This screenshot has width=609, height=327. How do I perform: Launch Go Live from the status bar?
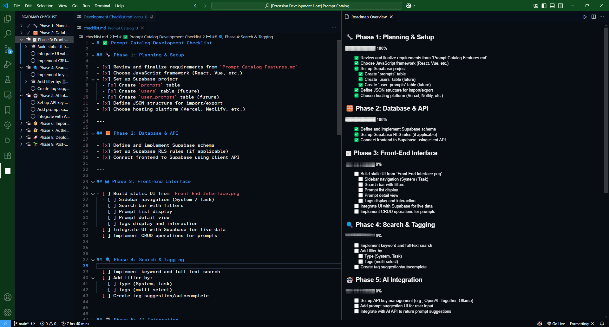(556, 324)
